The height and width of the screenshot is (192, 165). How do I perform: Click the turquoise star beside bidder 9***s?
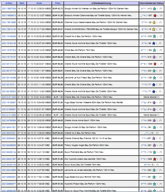(154, 127)
